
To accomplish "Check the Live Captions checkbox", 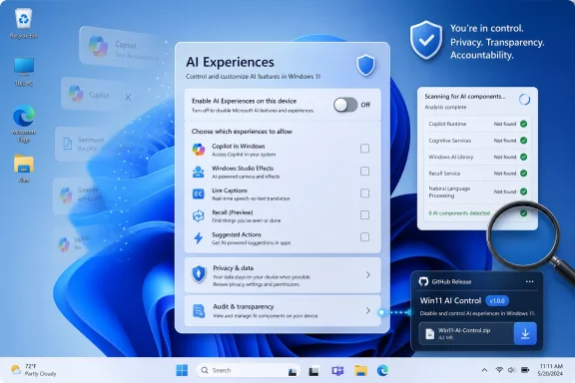I will [364, 192].
